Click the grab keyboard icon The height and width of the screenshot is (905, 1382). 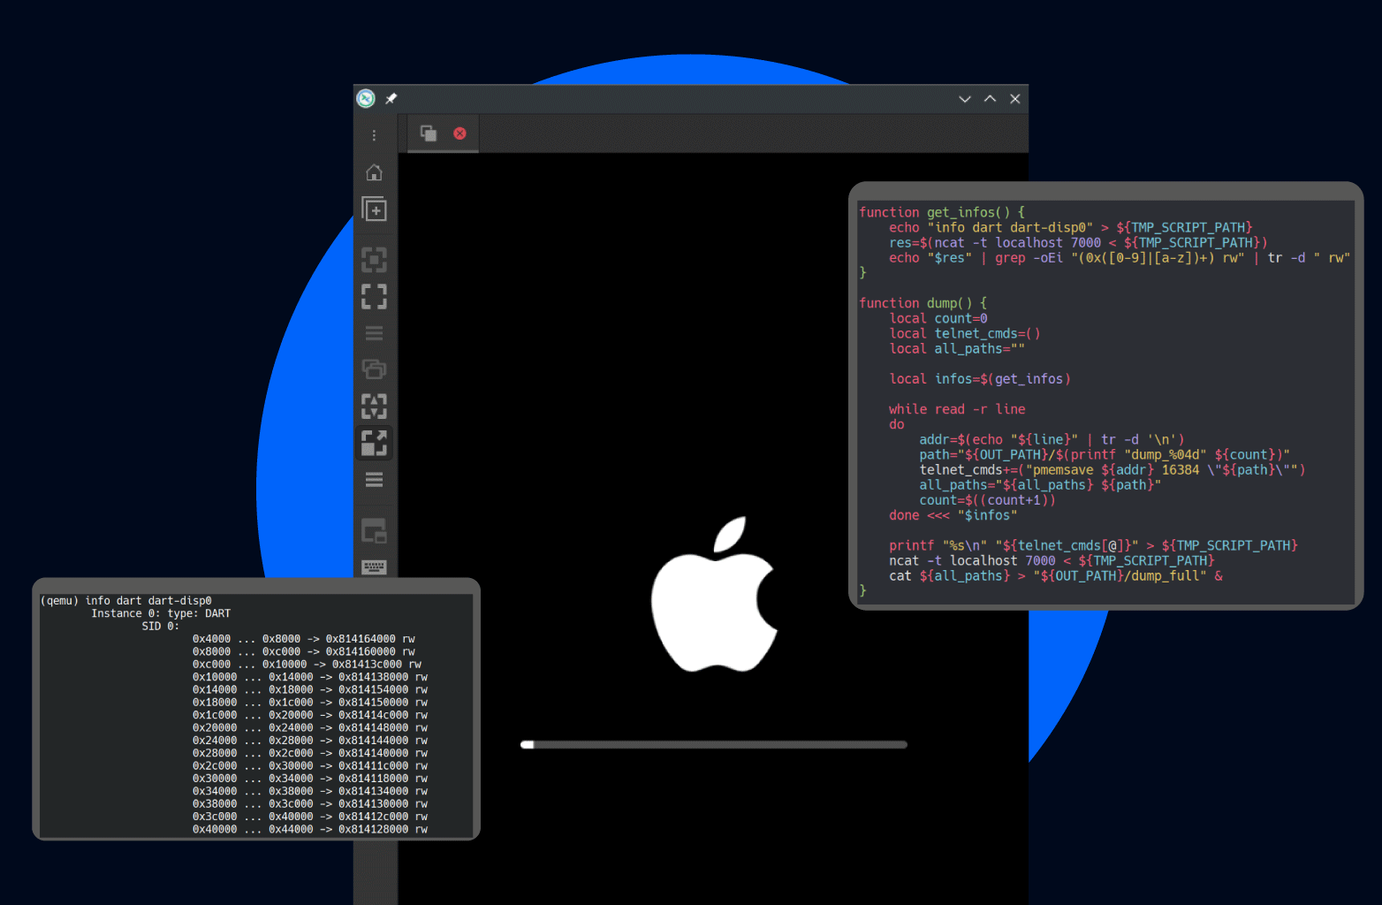[x=374, y=567]
